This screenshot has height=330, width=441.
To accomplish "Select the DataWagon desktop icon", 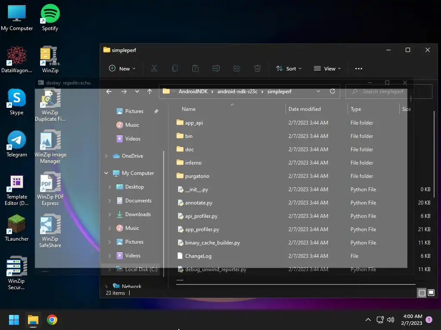I will (17, 59).
